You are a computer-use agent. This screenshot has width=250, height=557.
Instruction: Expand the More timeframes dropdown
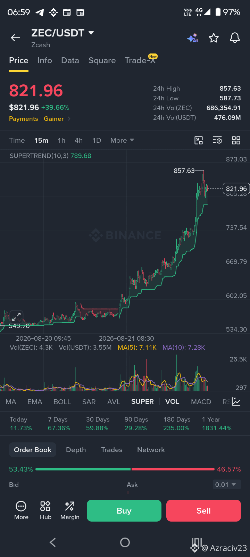122,140
